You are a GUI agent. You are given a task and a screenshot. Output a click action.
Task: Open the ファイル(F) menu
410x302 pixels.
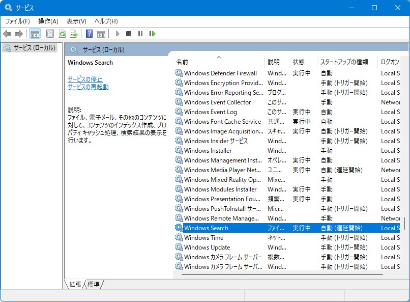point(17,21)
